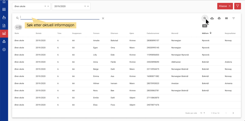Sort by the Skoleår column header
Screen dimensions: 245x121
click(x=39, y=33)
